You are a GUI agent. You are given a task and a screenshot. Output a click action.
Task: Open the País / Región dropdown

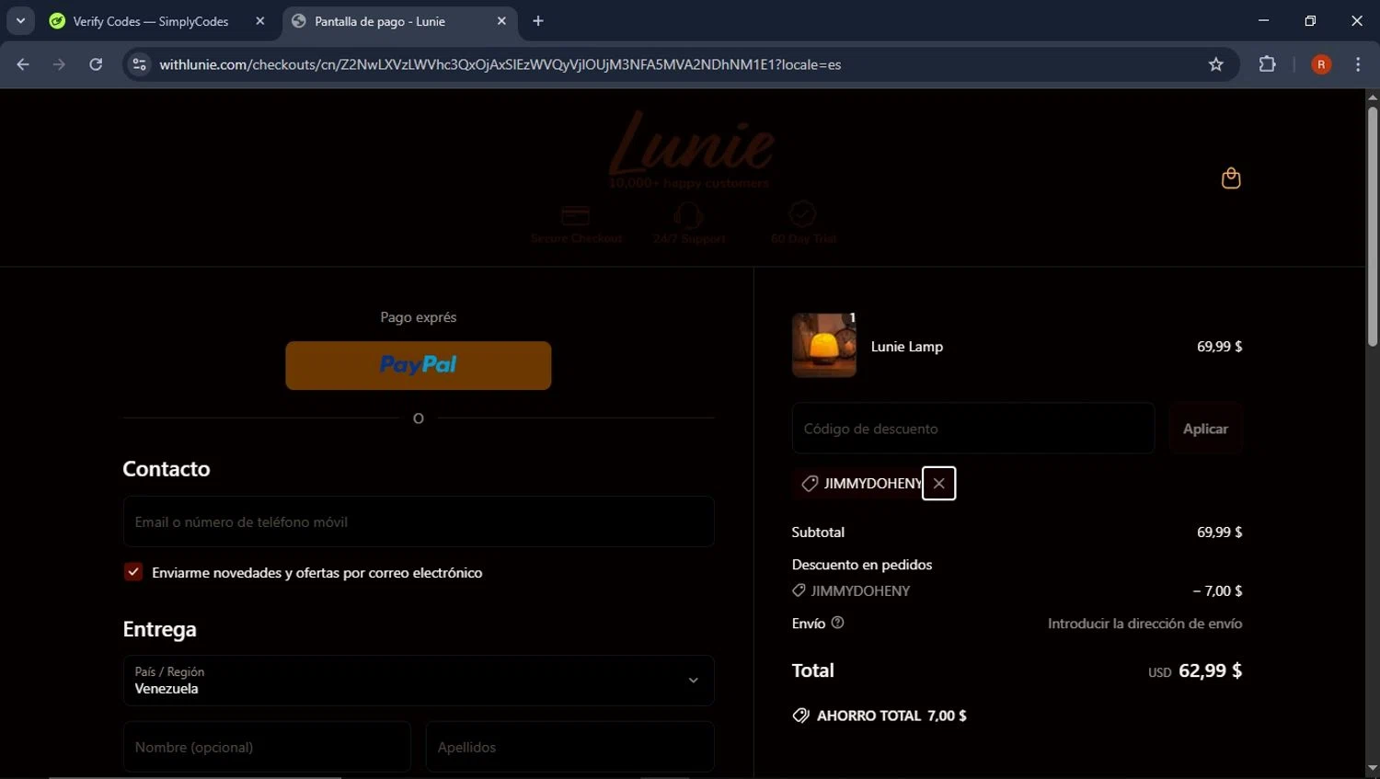point(419,681)
